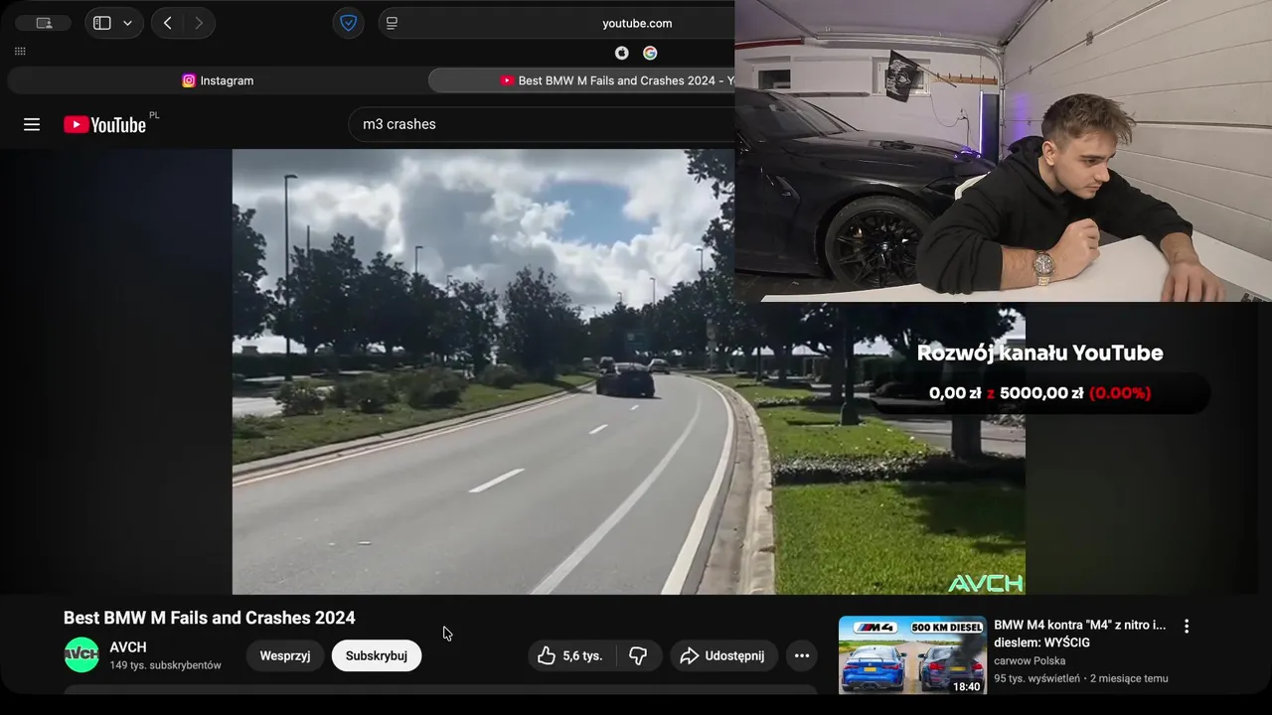Click the Wesprzyj button

[285, 655]
